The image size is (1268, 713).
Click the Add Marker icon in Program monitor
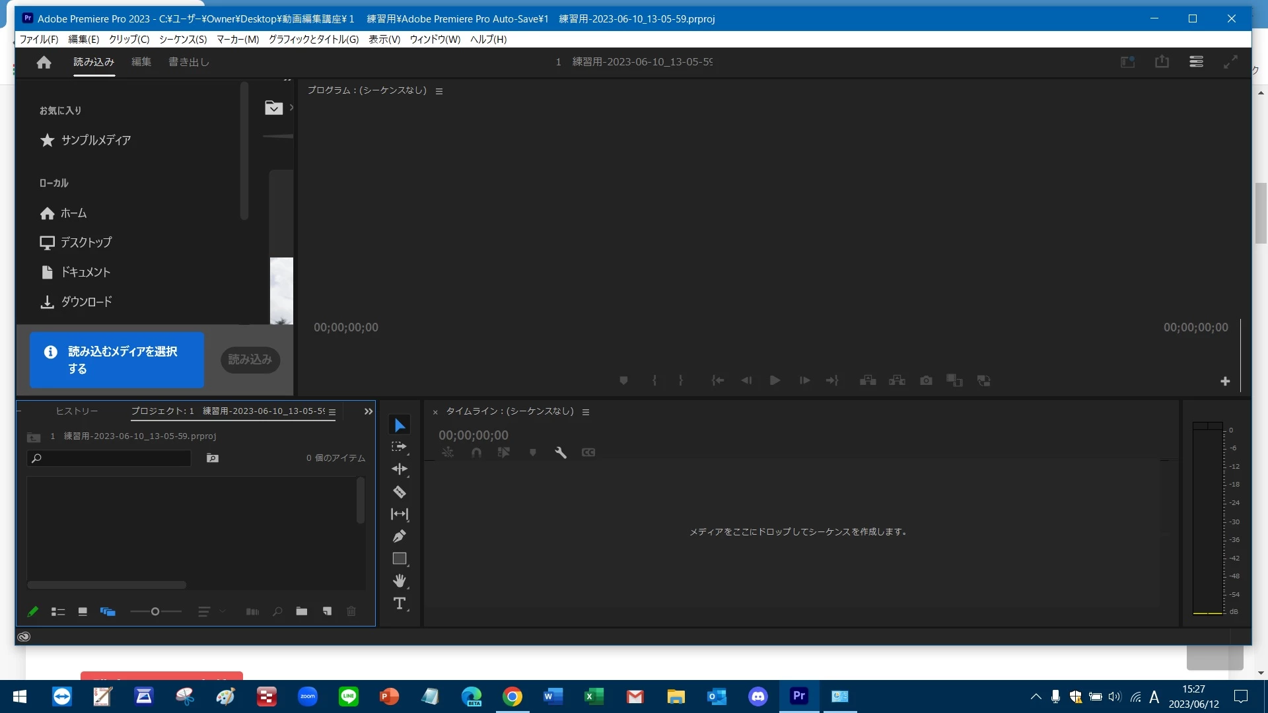[x=623, y=380]
